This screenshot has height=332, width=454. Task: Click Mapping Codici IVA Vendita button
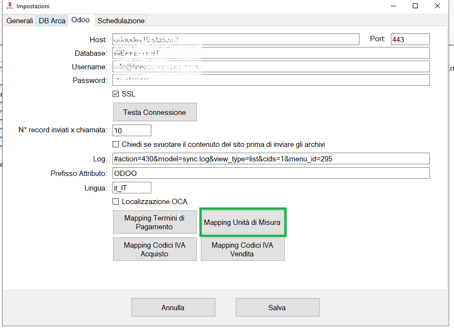pos(242,249)
